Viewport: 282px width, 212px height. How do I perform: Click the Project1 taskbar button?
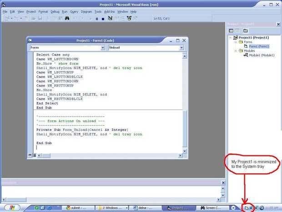coord(179,208)
